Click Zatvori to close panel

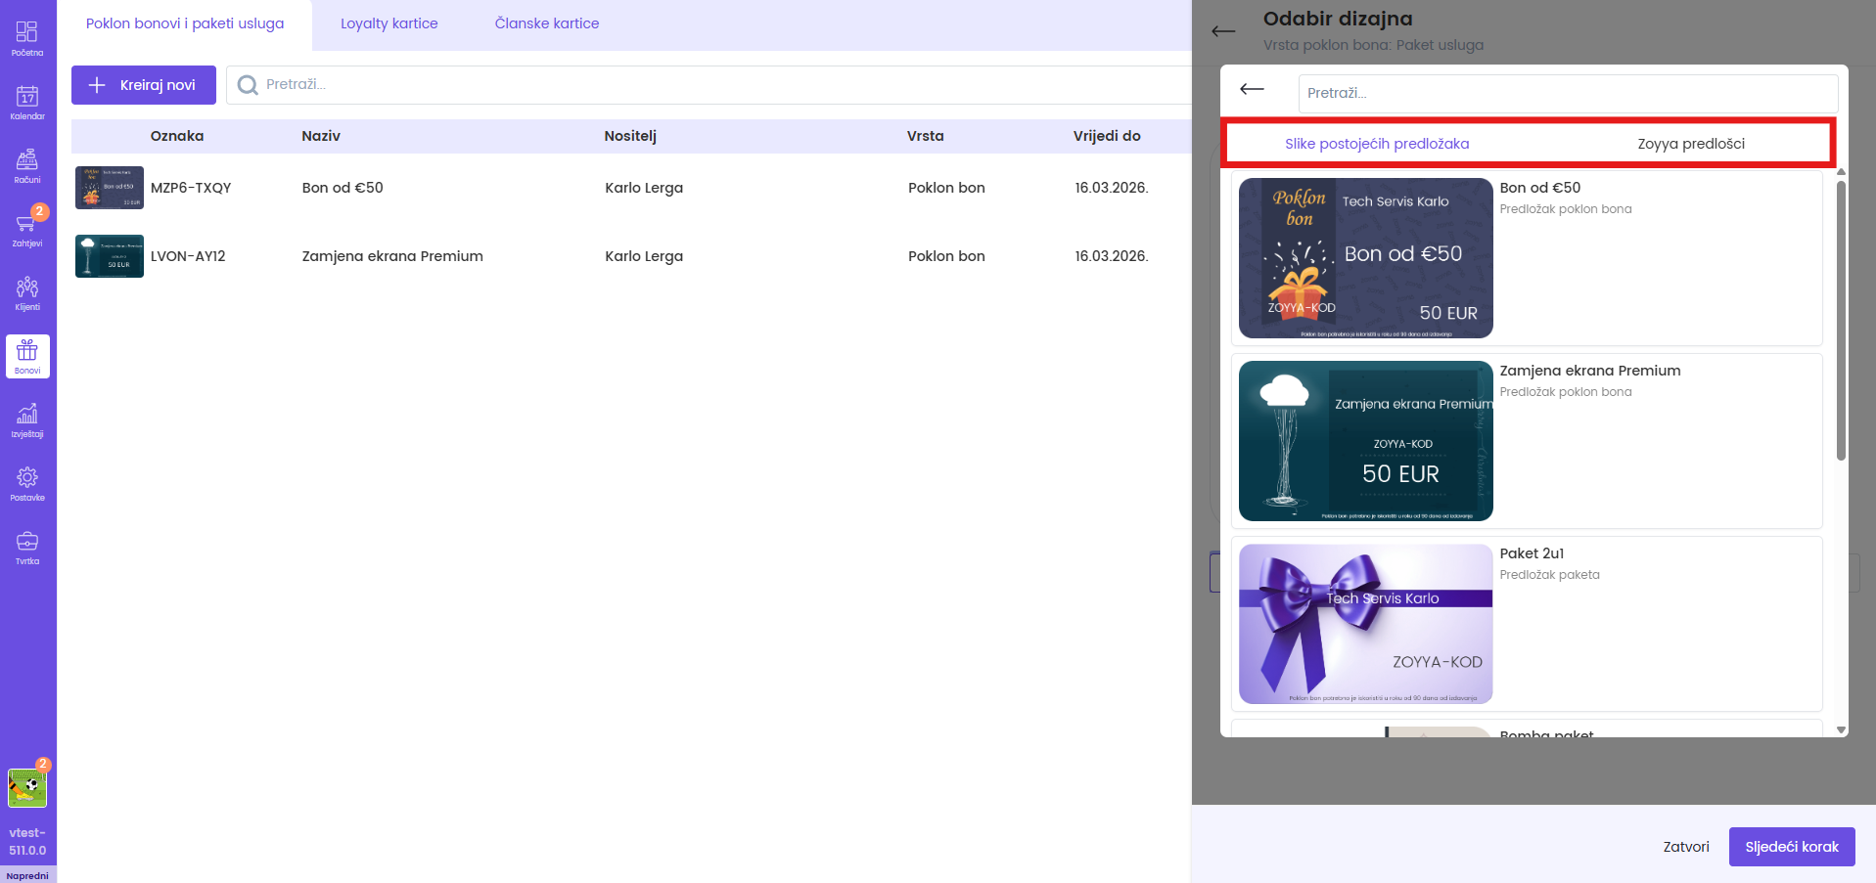pyautogui.click(x=1685, y=847)
